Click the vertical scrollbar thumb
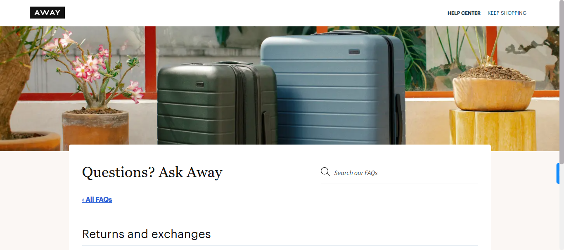564x250 pixels. coord(562,82)
